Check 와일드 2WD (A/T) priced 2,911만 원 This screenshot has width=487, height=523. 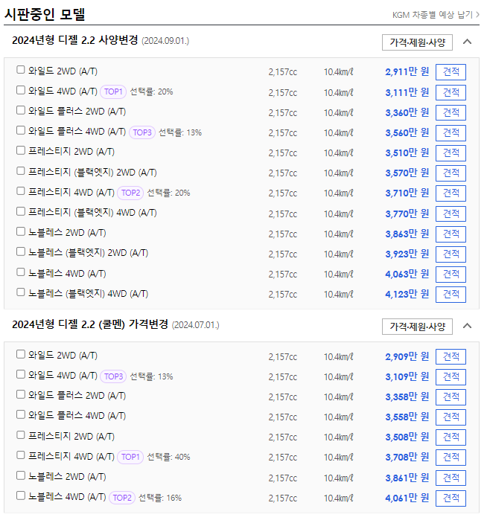click(21, 70)
